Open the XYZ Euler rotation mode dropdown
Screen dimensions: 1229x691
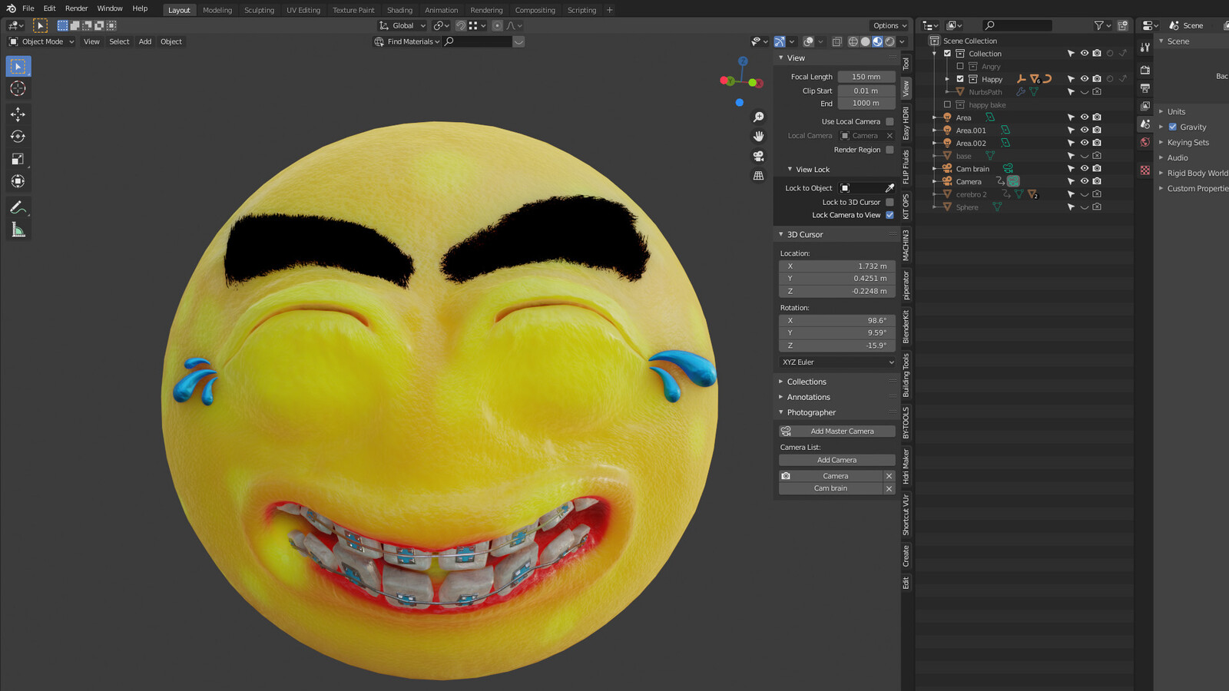(x=837, y=362)
